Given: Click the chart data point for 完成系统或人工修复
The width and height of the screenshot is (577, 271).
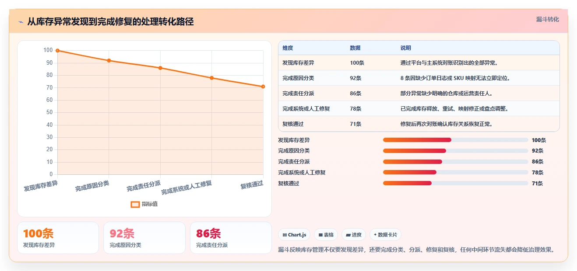Looking at the screenshot, I should (212, 78).
